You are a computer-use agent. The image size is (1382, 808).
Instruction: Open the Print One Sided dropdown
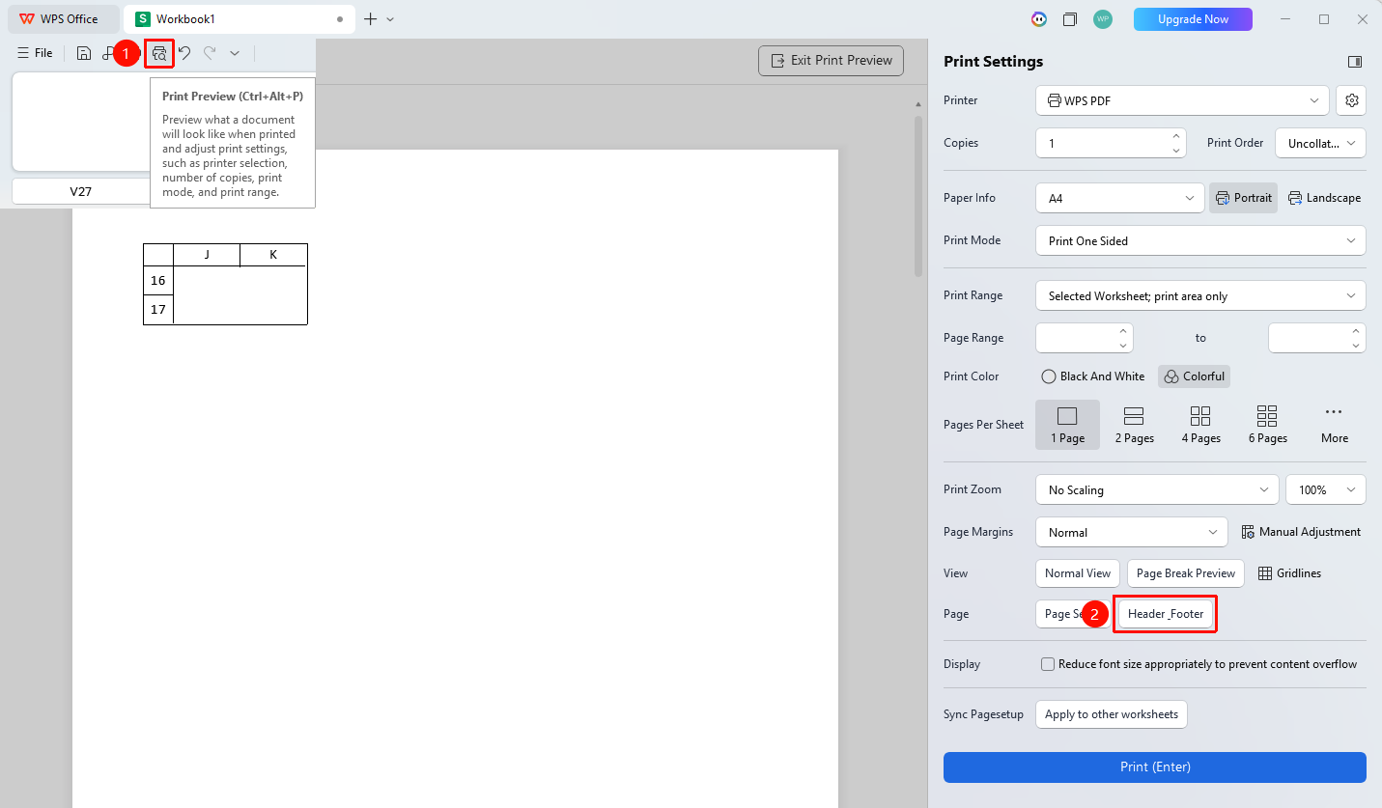pyautogui.click(x=1200, y=240)
